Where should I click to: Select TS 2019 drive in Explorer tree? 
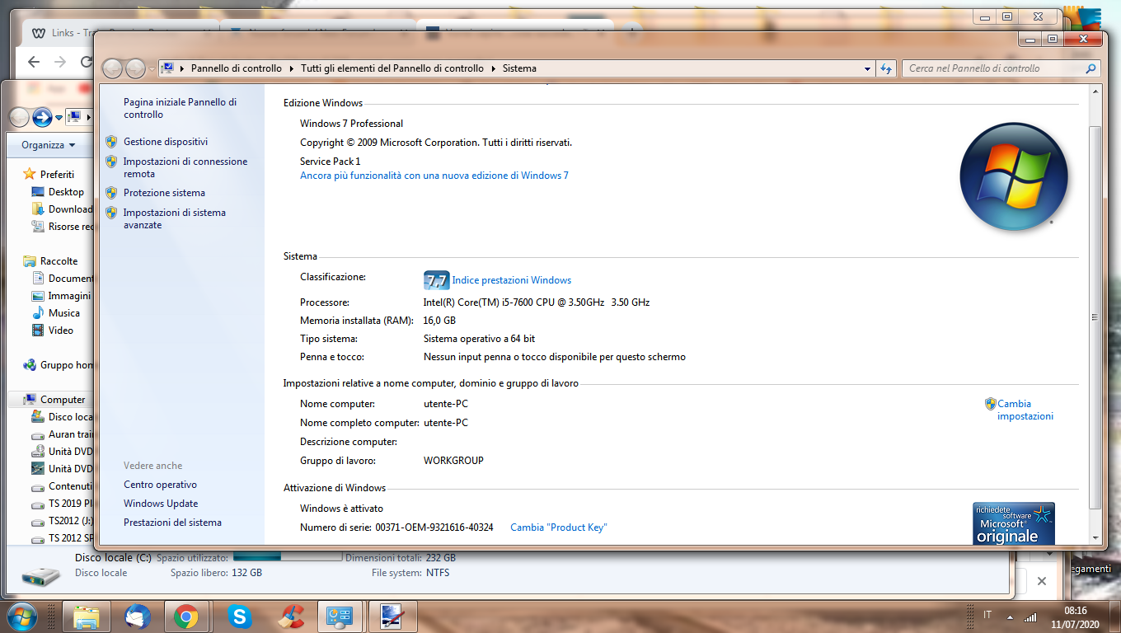click(x=63, y=503)
